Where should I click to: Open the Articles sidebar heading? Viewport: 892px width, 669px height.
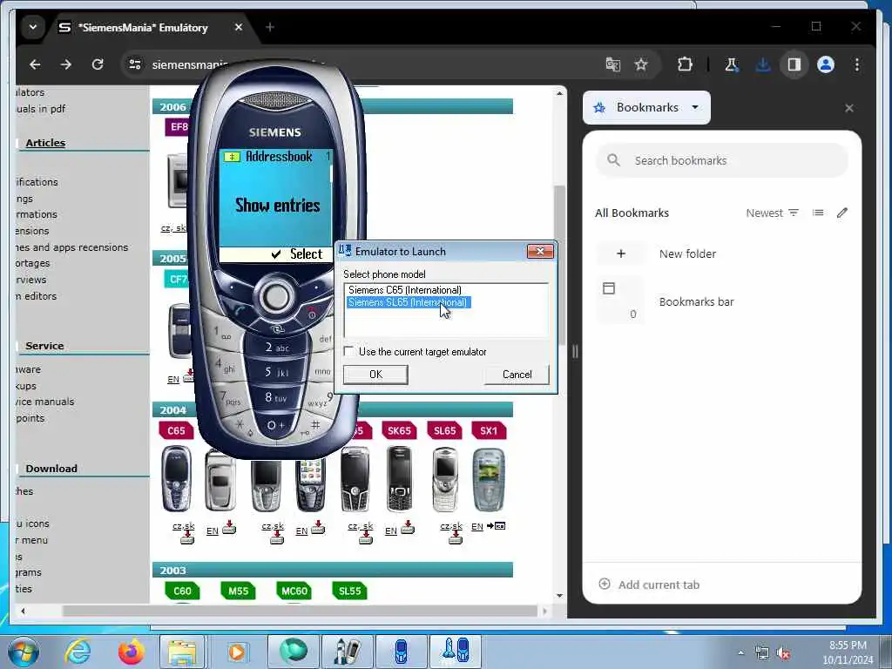tap(45, 144)
